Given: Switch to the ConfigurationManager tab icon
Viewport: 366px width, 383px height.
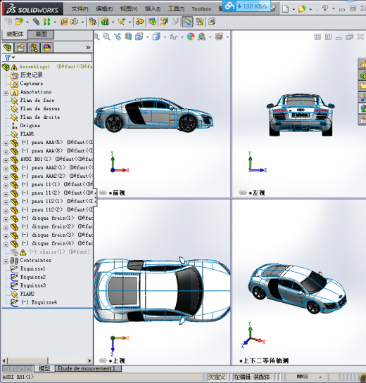Looking at the screenshot, I should point(34,47).
